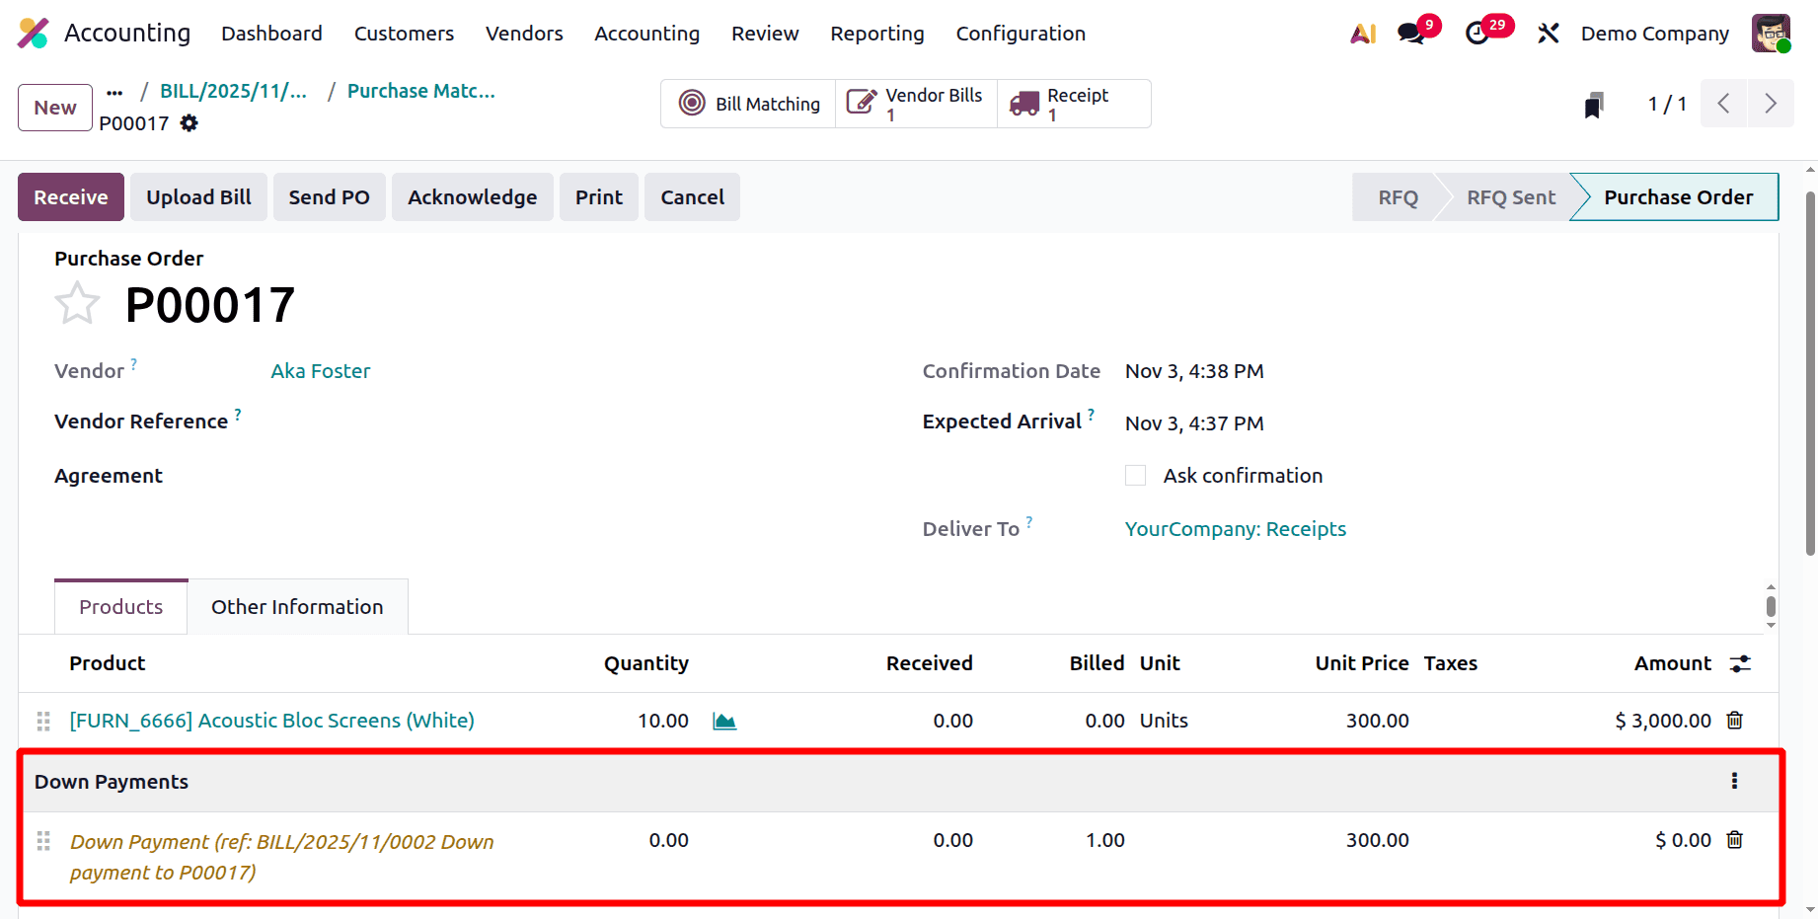Open the activities clock icon
This screenshot has height=919, width=1818.
[1477, 33]
